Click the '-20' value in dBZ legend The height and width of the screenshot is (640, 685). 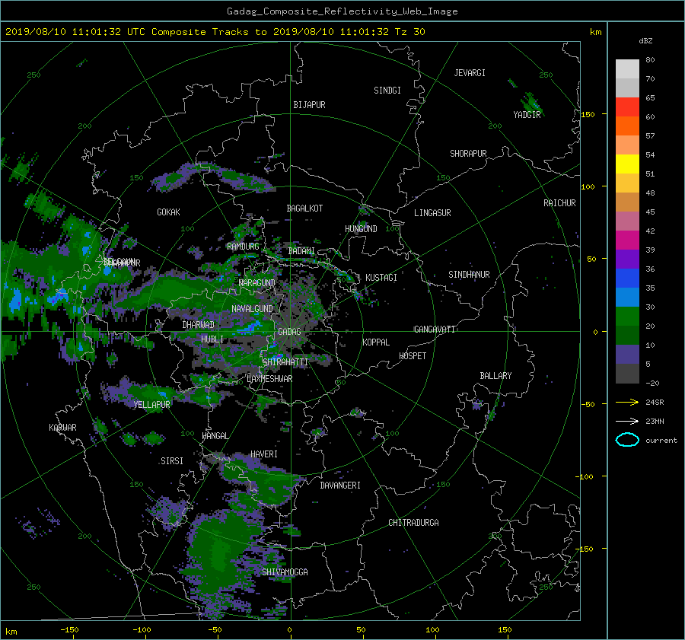[x=652, y=383]
